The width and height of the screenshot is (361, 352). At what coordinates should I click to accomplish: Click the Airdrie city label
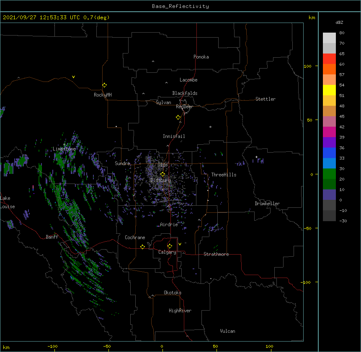(169, 224)
